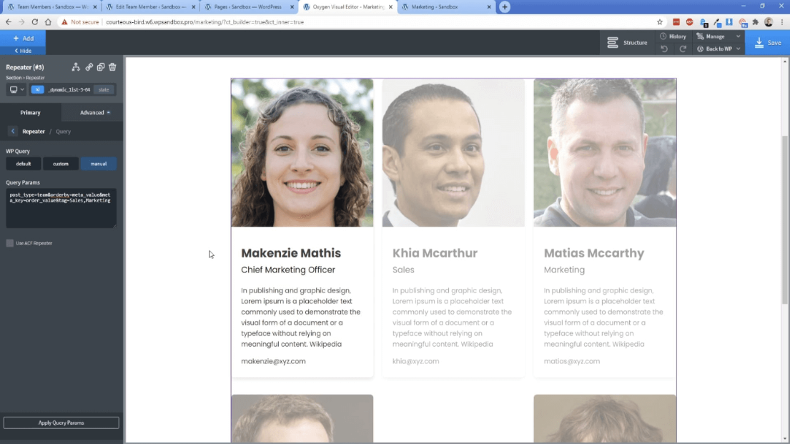Go back with the Repeater breadcrumb arrow
This screenshot has width=790, height=444.
click(13, 132)
